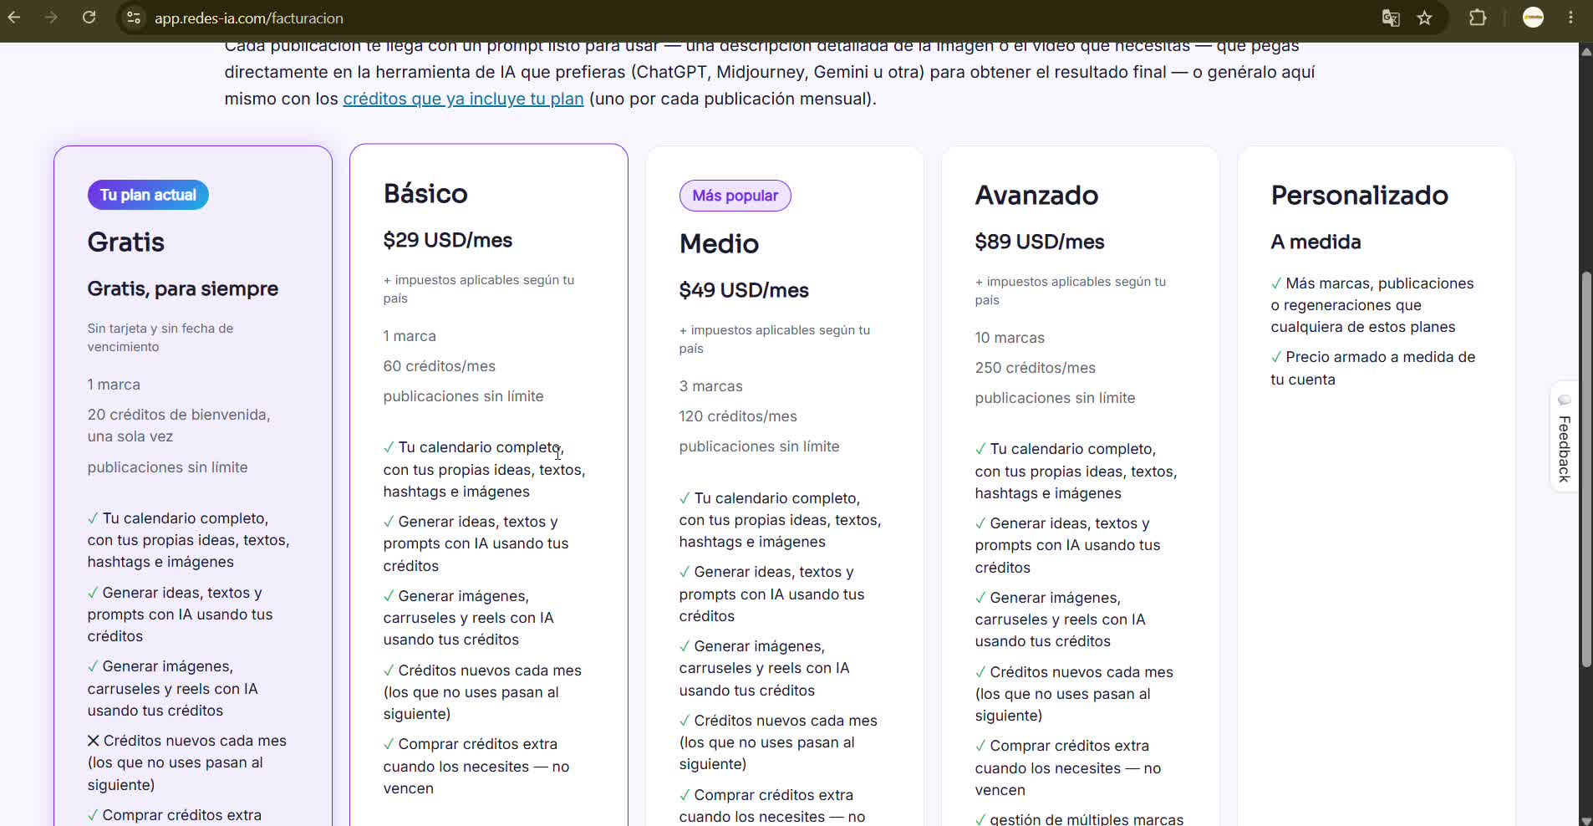Image resolution: width=1593 pixels, height=826 pixels.
Task: Click Precio armado a medida de tu cuenta
Action: coord(1372,368)
